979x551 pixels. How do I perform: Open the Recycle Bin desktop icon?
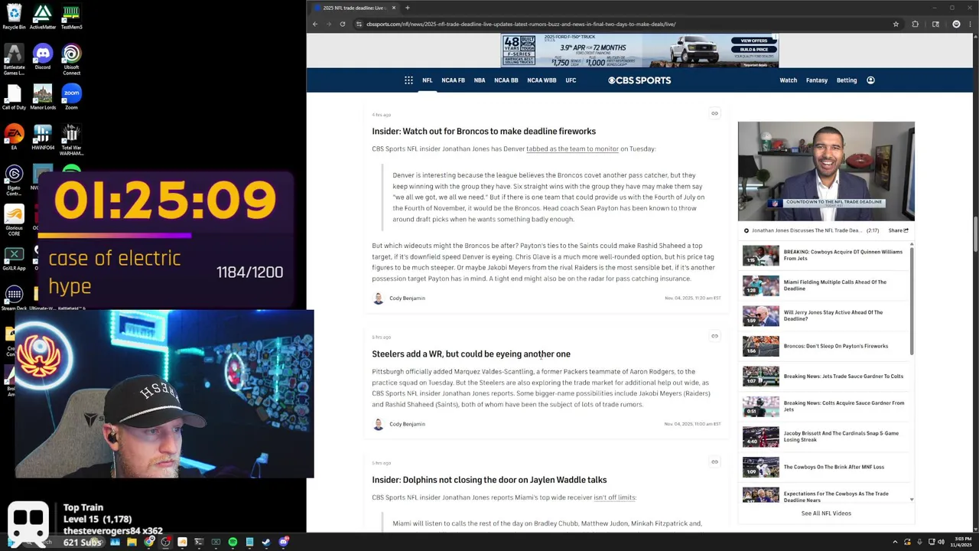pyautogui.click(x=14, y=17)
